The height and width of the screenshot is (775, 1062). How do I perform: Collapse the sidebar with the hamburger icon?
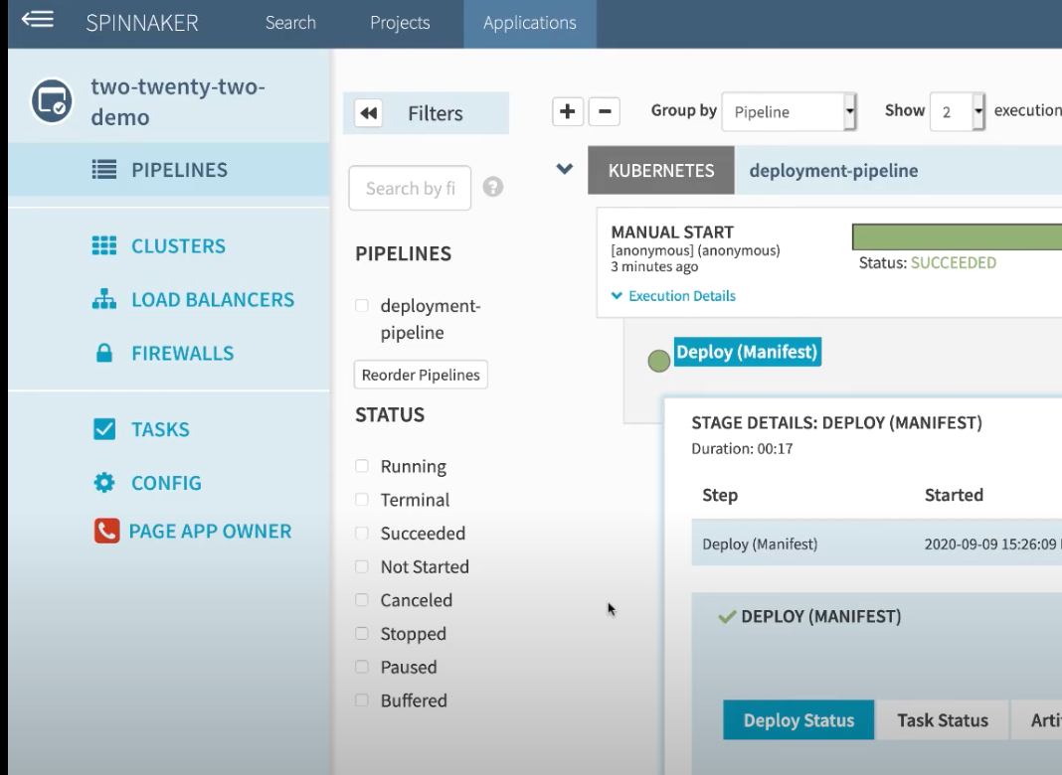tap(37, 18)
